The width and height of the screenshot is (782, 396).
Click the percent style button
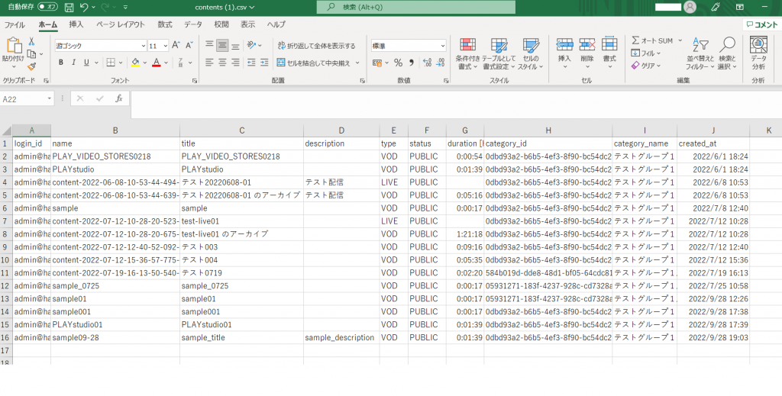coord(398,63)
